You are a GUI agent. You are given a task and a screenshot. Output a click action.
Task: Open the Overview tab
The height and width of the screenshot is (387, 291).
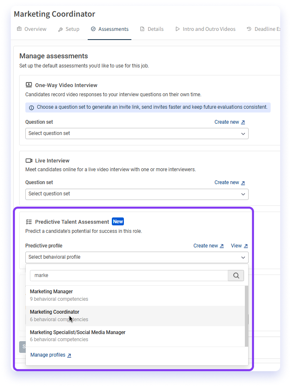[32, 29]
